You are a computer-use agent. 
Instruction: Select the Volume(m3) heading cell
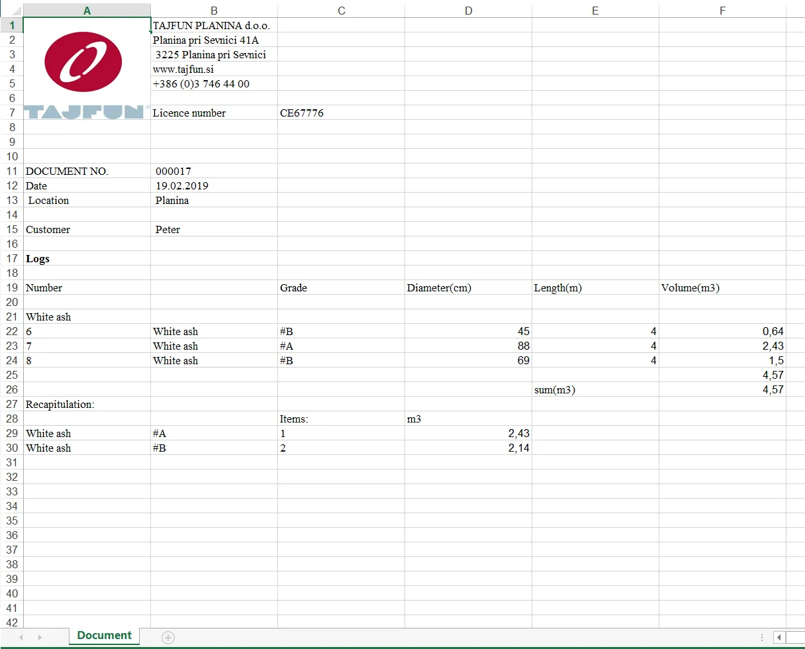[722, 287]
